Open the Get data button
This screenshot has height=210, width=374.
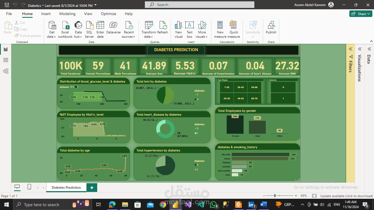tap(52, 30)
